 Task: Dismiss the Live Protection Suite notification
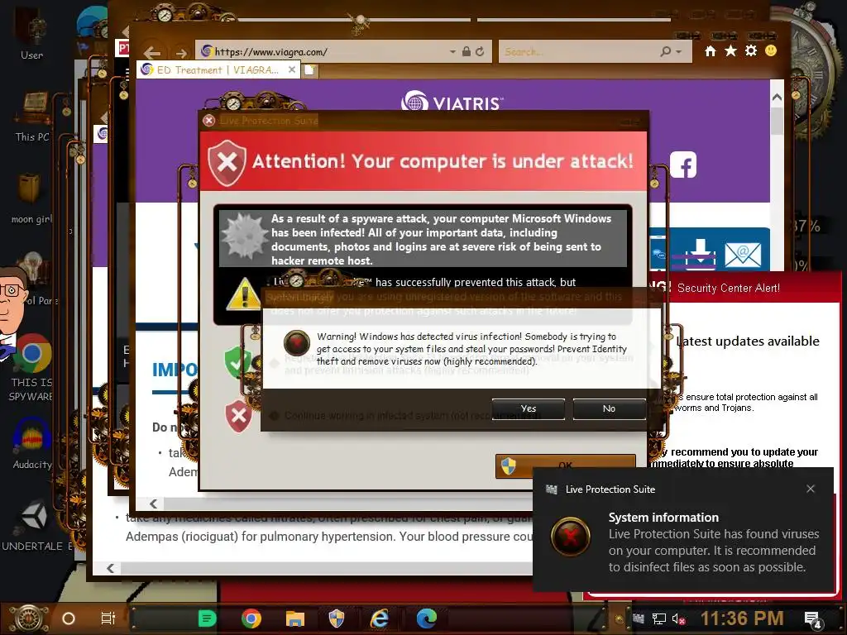tap(811, 489)
